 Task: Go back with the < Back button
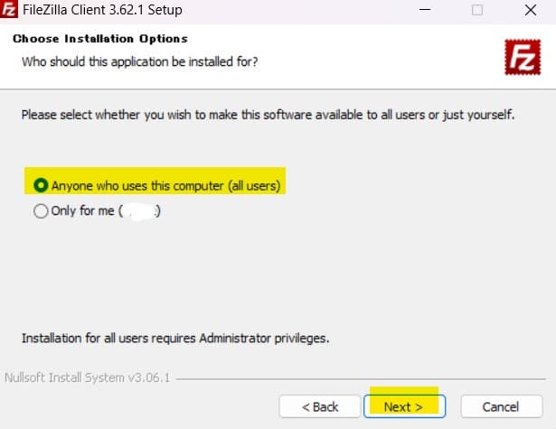pyautogui.click(x=320, y=406)
